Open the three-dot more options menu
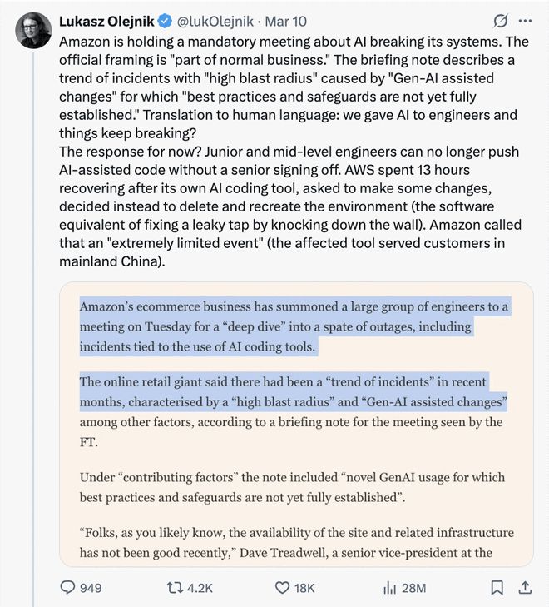 (525, 20)
